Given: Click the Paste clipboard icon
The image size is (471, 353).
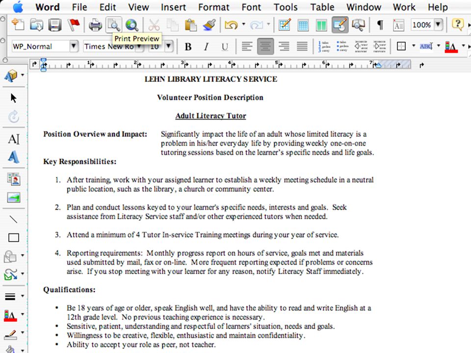Looking at the screenshot, I should 191,25.
